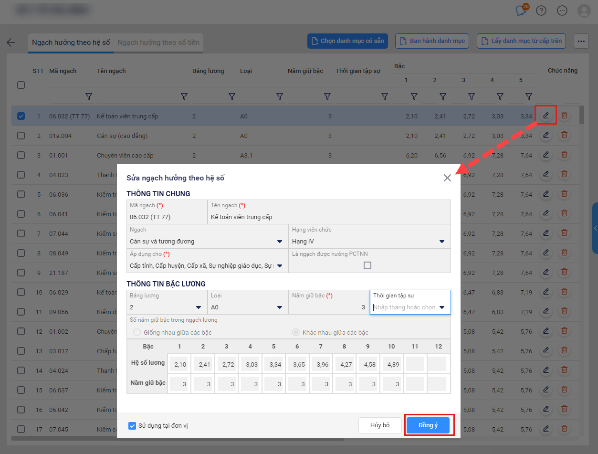
Task: Check the row 01a.004 checkbox
Action: [x=21, y=136]
